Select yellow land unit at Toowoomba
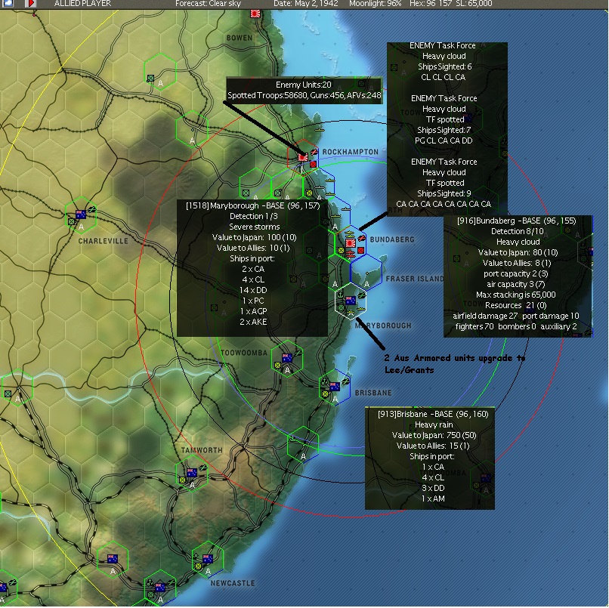Image resolution: width=609 pixels, height=608 pixels. click(x=277, y=366)
